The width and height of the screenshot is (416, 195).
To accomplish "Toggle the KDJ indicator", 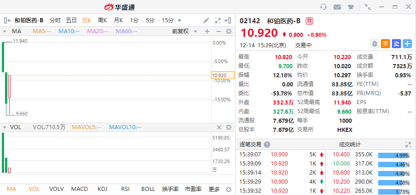I will click(x=102, y=189).
